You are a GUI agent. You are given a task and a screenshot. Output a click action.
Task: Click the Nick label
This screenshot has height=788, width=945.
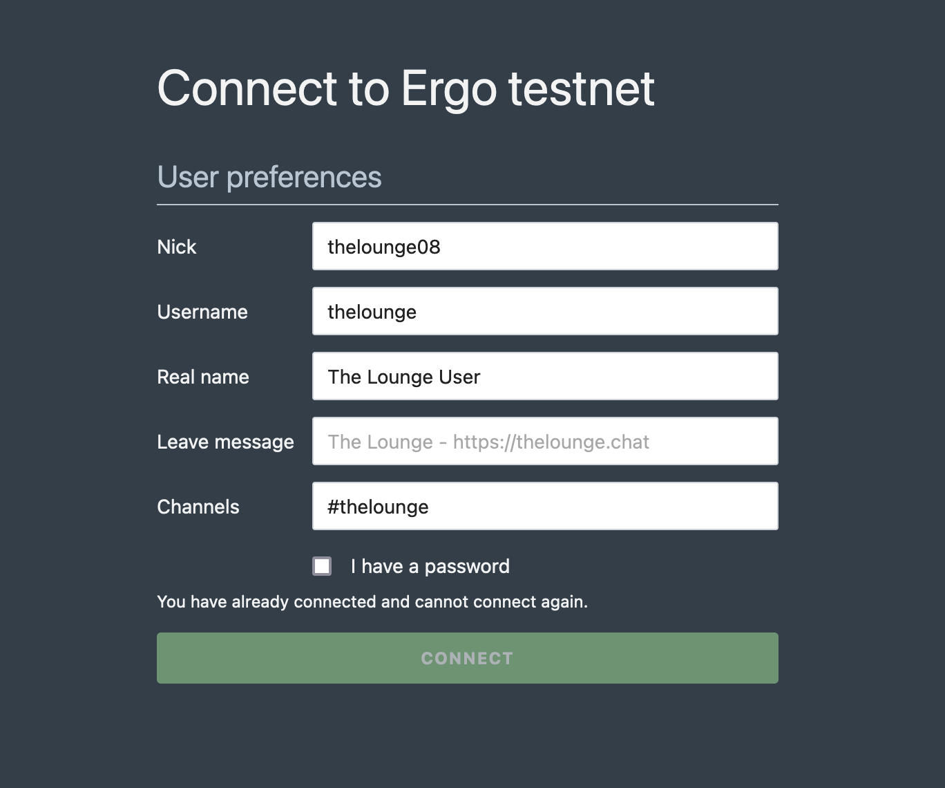177,246
